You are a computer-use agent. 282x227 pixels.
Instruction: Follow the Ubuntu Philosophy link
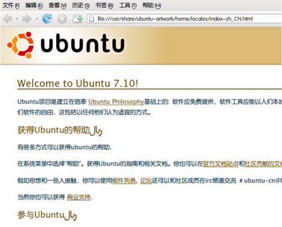tap(116, 101)
